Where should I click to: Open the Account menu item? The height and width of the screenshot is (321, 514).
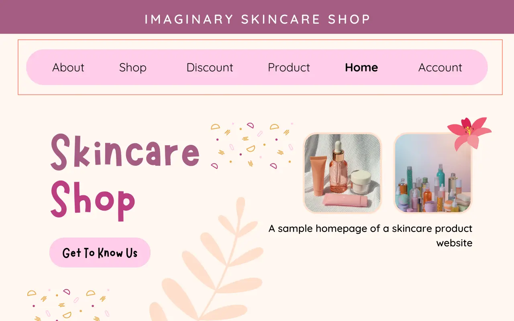tap(440, 67)
